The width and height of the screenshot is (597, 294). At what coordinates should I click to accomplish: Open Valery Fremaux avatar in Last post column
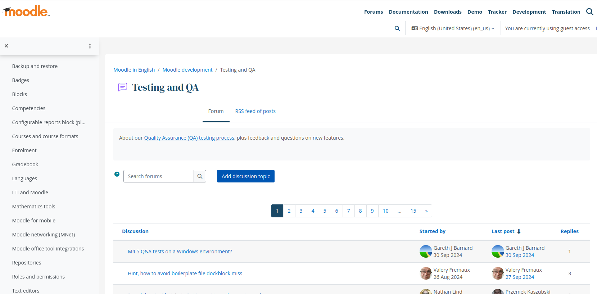(x=498, y=273)
